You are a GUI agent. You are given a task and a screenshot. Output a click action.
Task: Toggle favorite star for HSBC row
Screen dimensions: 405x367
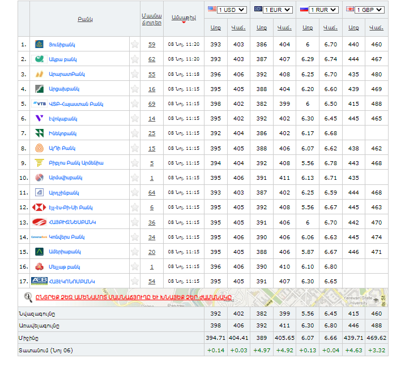[x=135, y=207]
